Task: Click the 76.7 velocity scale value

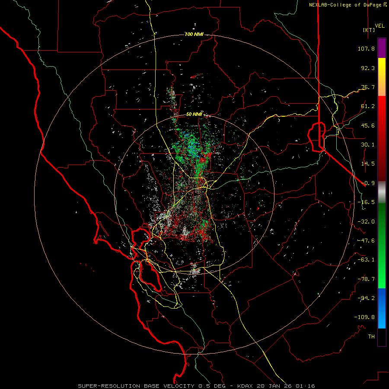Action: [x=368, y=87]
